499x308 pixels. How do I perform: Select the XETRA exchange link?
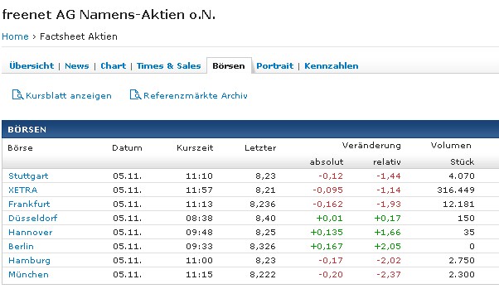point(23,190)
